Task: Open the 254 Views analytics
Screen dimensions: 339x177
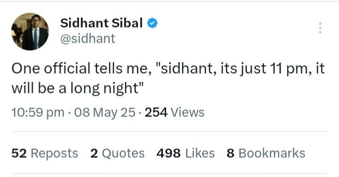Action: 175,112
